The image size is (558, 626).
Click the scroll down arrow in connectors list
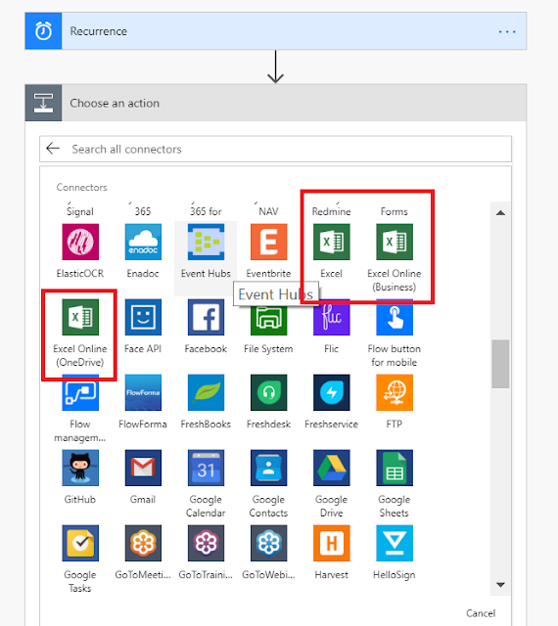500,585
